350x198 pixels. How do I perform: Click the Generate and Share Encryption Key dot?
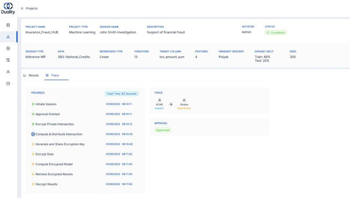coord(33,145)
